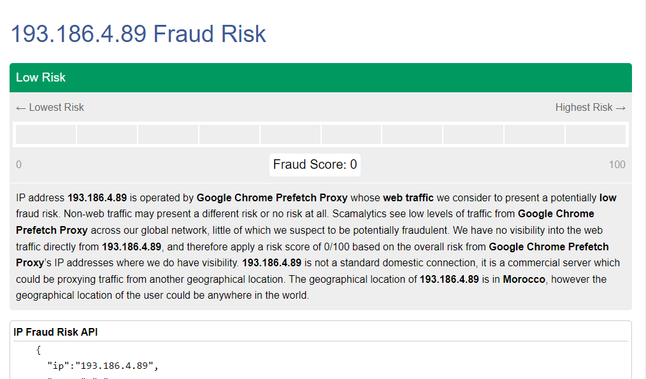Click the bold "Morocco" location text

pos(524,280)
